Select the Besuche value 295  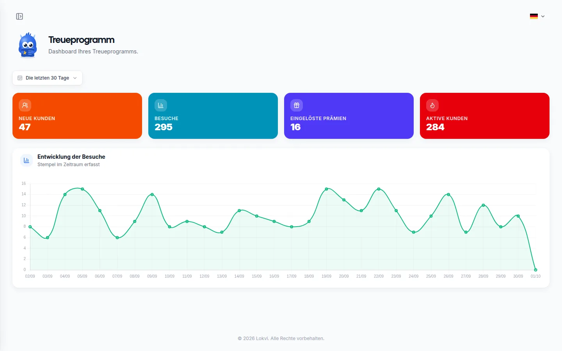164,127
